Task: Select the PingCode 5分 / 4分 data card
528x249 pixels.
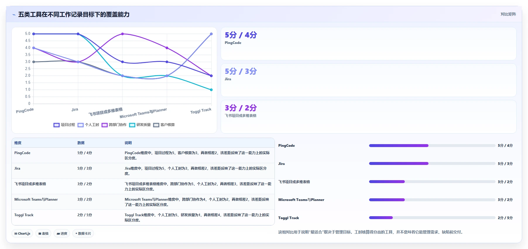Action: (x=368, y=44)
